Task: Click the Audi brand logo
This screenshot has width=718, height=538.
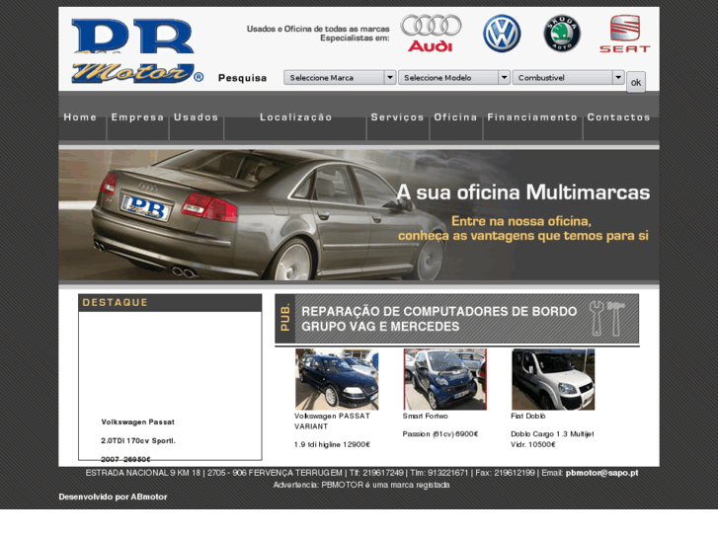Action: pos(431,33)
